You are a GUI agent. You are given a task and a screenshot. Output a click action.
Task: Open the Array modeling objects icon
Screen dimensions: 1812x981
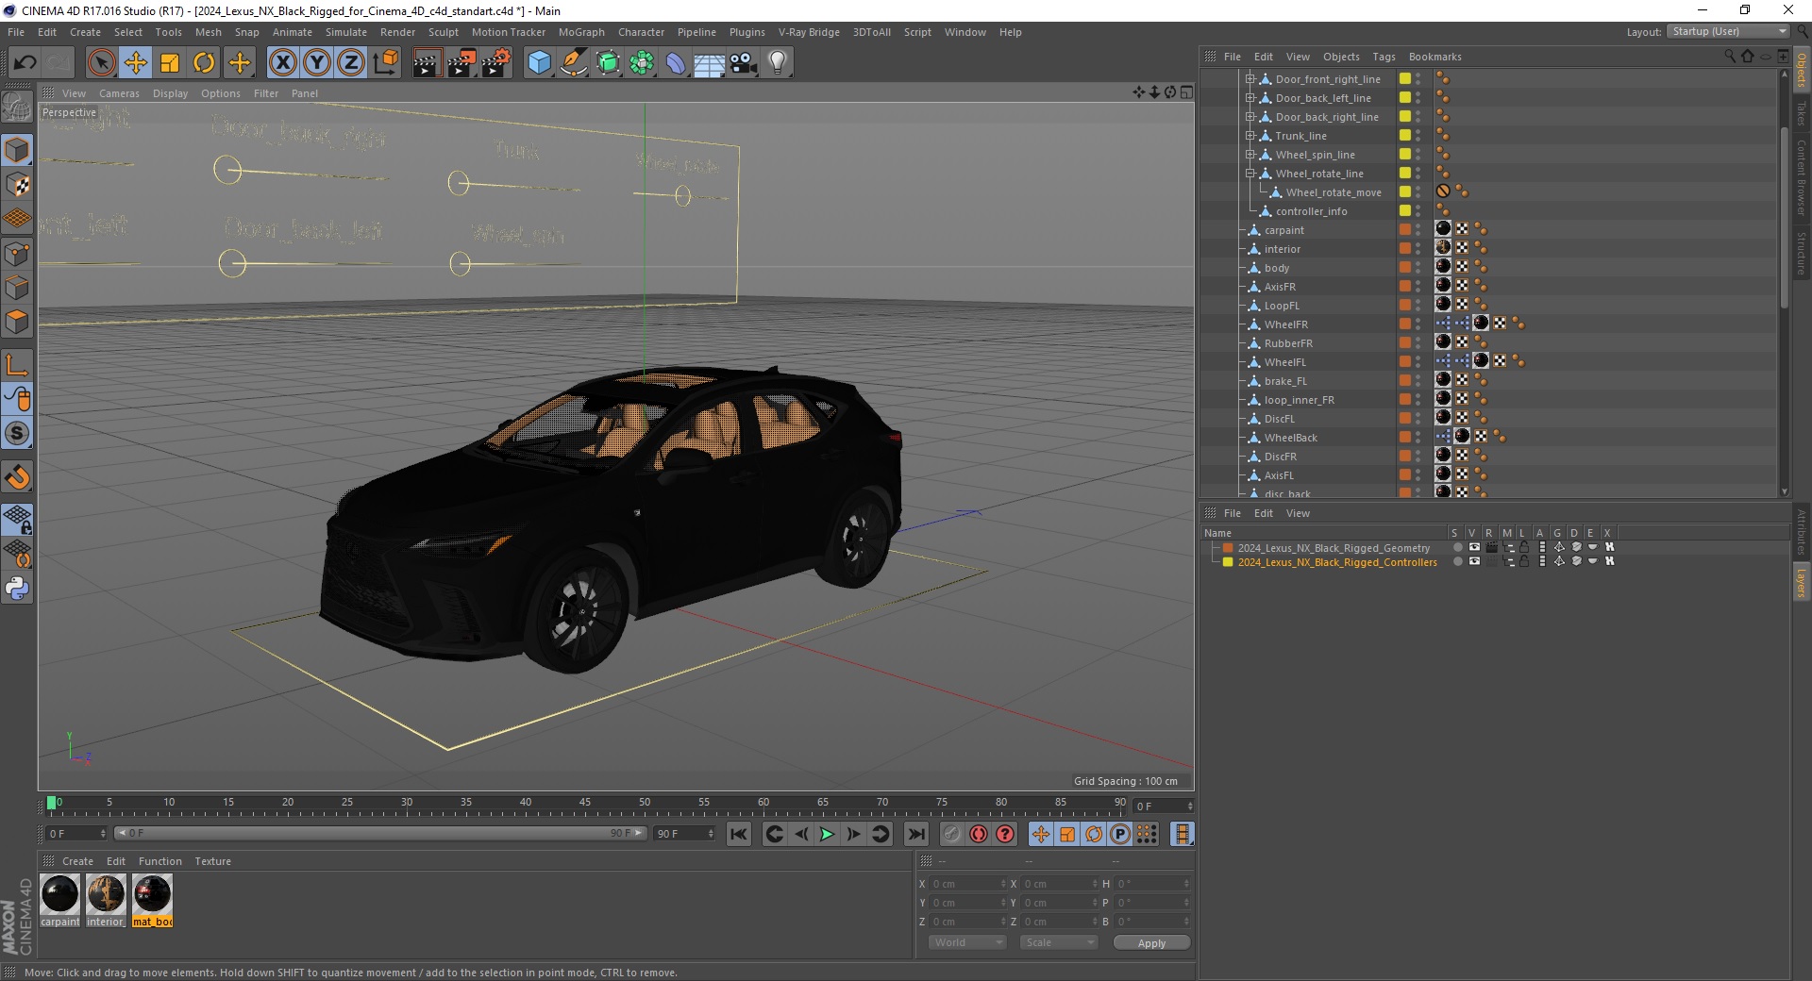[x=642, y=63]
